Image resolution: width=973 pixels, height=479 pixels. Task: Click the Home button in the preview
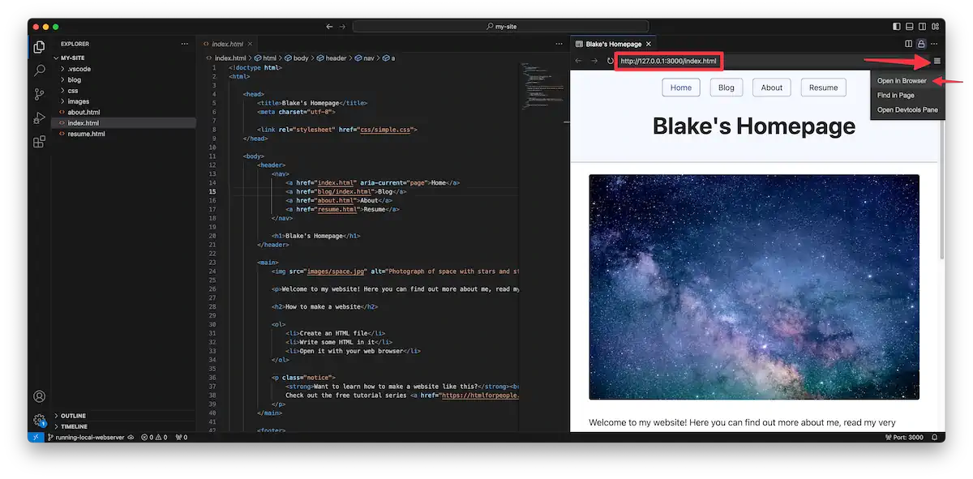point(680,87)
